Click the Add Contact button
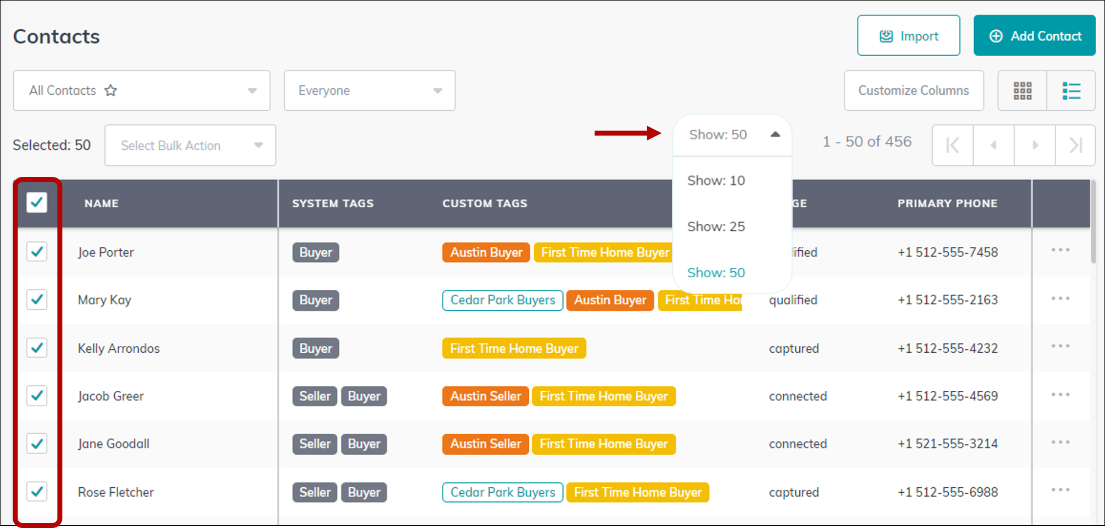This screenshot has width=1105, height=528. (1034, 36)
